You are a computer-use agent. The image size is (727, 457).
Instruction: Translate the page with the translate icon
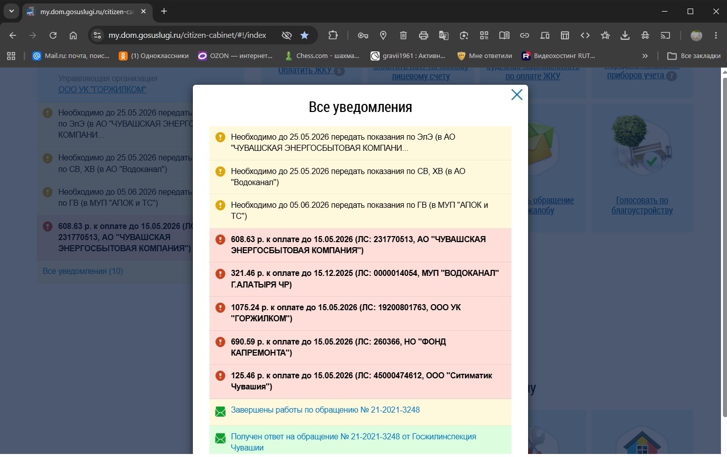(444, 35)
